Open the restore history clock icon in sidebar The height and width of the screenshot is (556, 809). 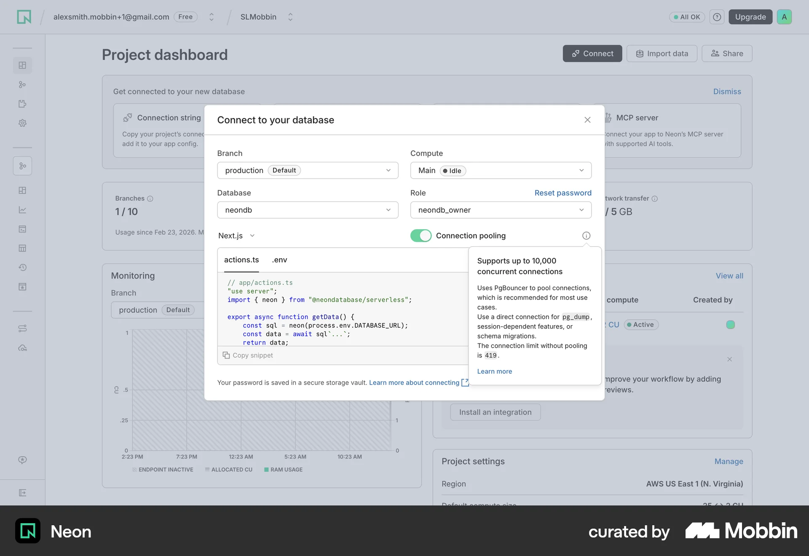[x=22, y=267]
